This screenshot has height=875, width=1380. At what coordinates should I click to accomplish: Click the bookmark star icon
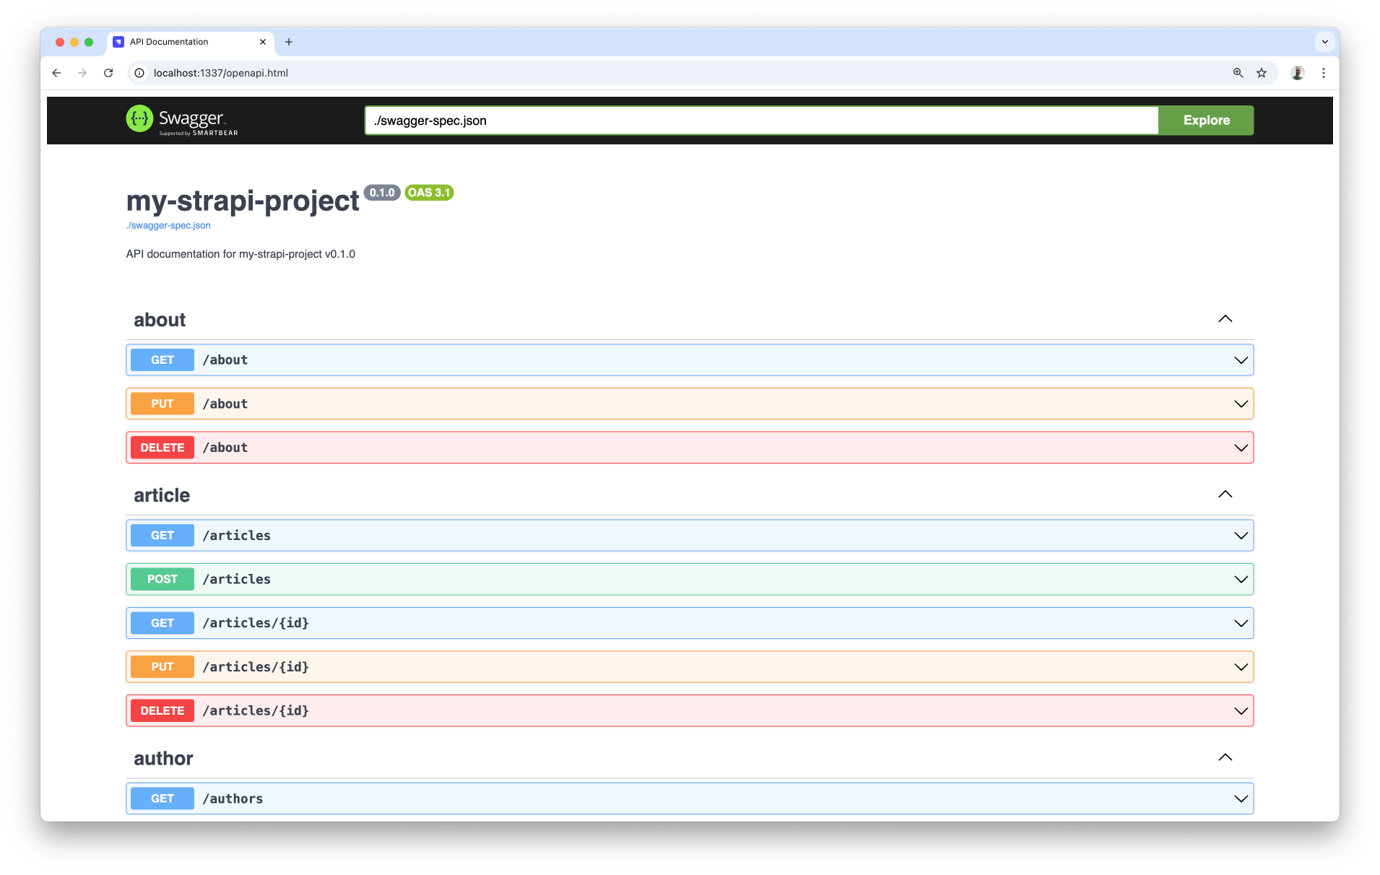[x=1262, y=73]
